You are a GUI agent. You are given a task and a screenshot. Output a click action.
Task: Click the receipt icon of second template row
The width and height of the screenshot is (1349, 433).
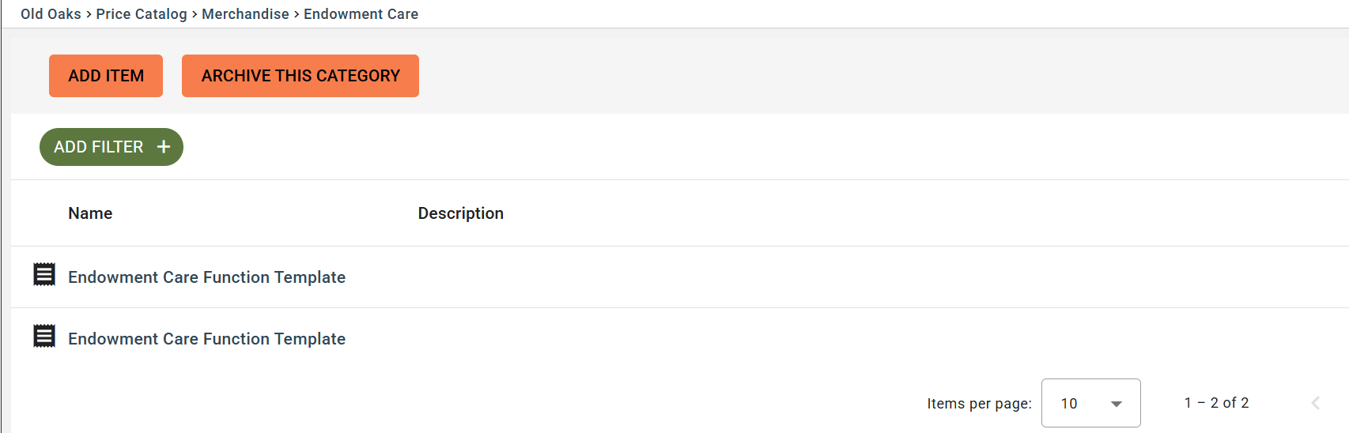tap(44, 336)
